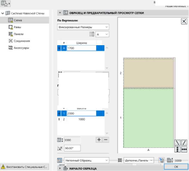Select the beige upper panel in preview

tap(148, 73)
